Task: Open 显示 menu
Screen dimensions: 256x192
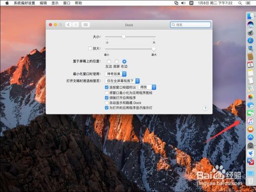Action: point(55,3)
